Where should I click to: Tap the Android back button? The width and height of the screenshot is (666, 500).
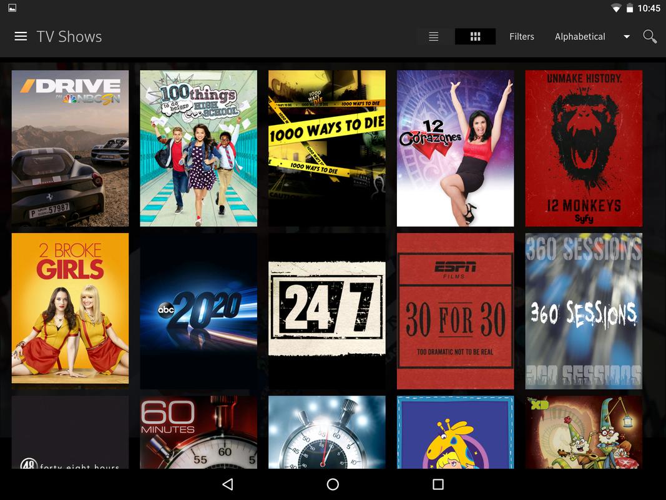click(228, 484)
